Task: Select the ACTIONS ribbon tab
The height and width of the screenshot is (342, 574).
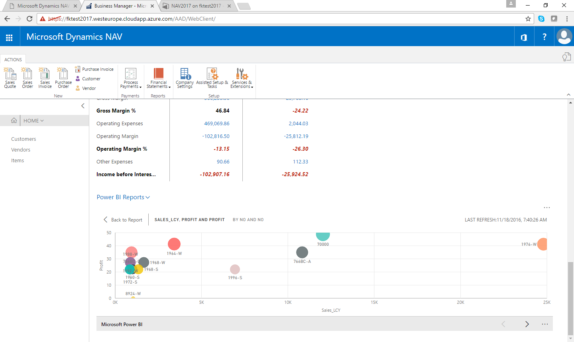Action: [13, 60]
